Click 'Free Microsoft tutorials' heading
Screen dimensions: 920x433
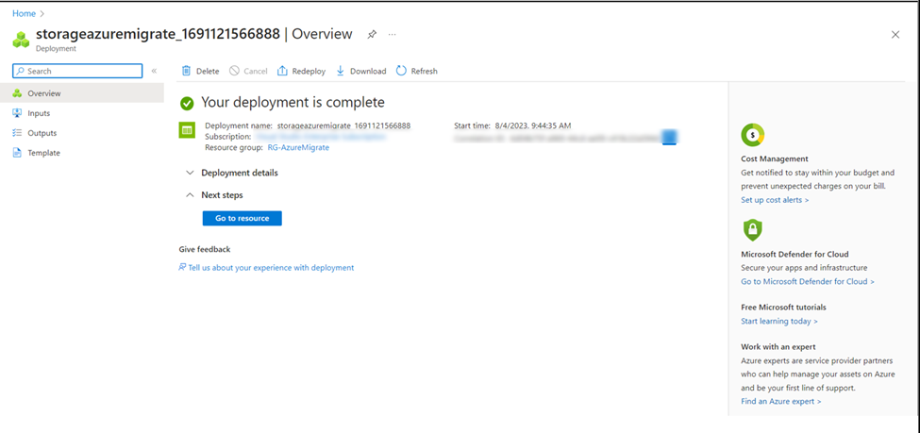[x=784, y=307]
